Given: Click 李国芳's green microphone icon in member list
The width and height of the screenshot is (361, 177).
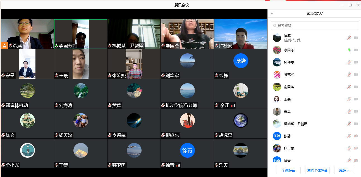Looking at the screenshot, I should click(349, 50).
